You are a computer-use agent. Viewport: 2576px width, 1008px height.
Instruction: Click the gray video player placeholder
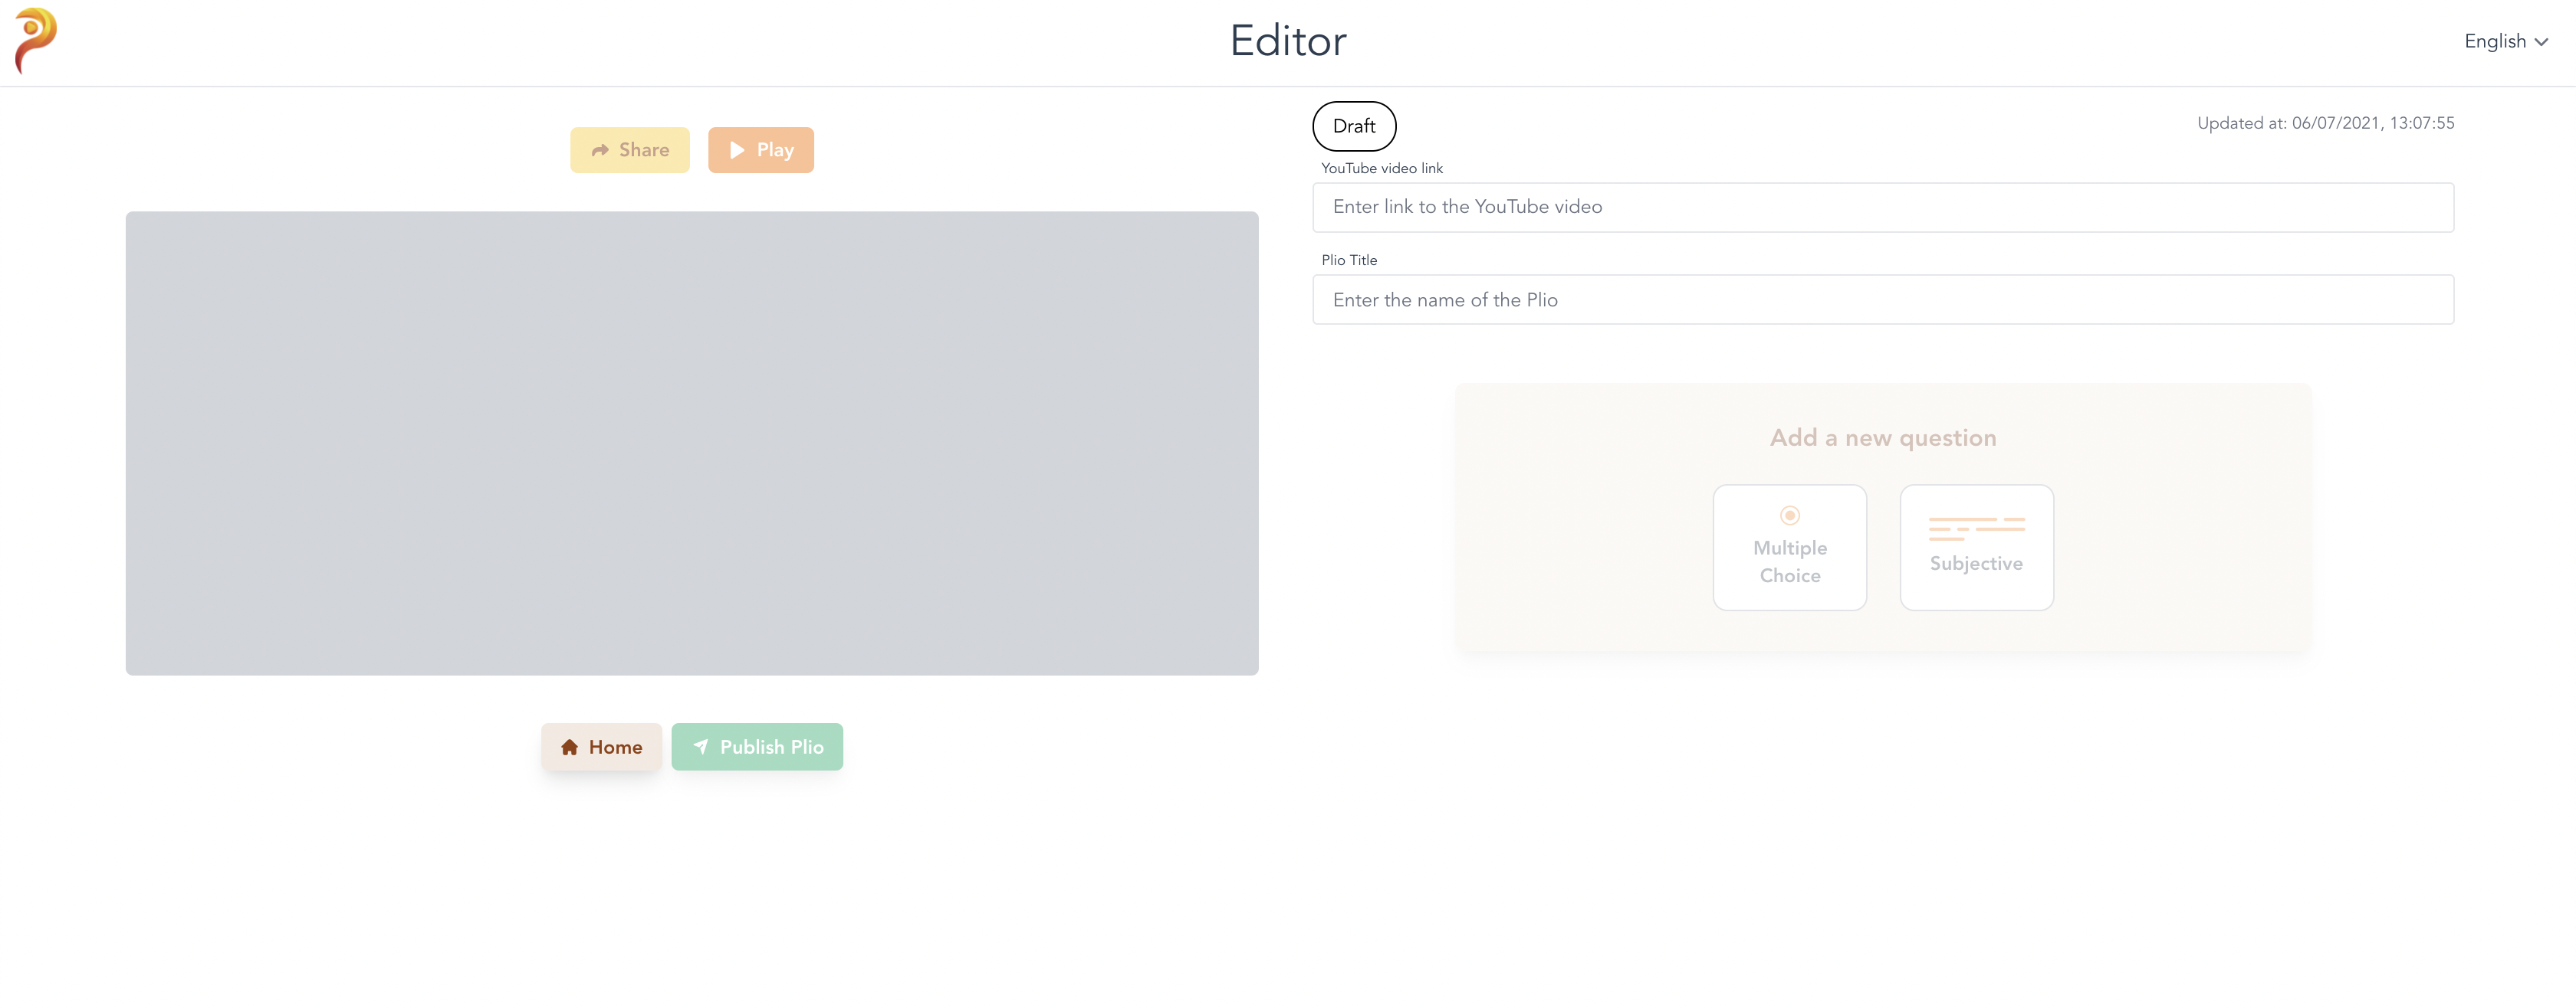[691, 443]
